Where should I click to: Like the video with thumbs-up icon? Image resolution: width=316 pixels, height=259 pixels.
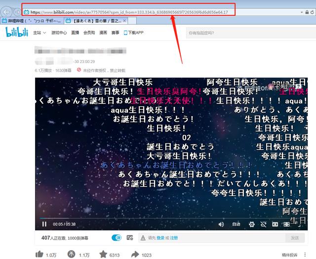(x=39, y=254)
